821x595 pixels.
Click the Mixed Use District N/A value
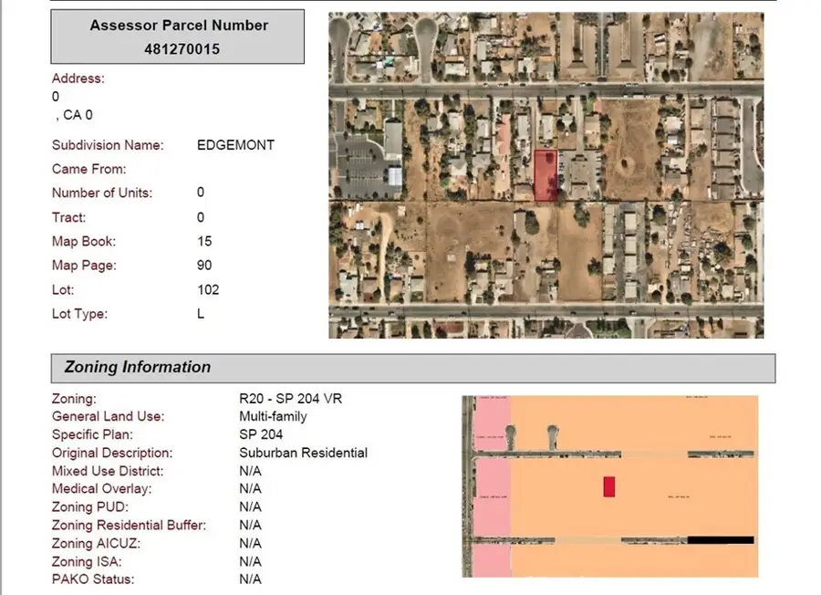pyautogui.click(x=248, y=471)
